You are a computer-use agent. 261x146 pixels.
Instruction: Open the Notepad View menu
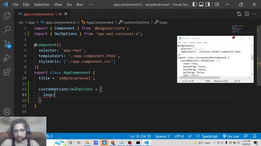click(x=199, y=43)
